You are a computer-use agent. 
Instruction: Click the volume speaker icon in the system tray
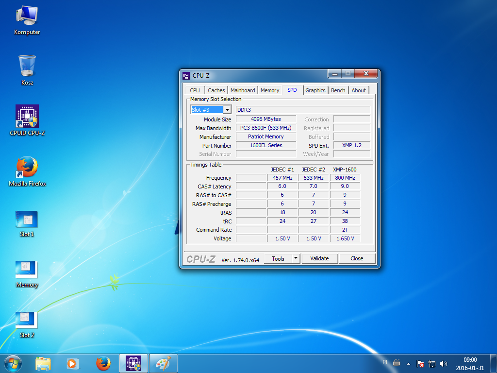point(443,363)
